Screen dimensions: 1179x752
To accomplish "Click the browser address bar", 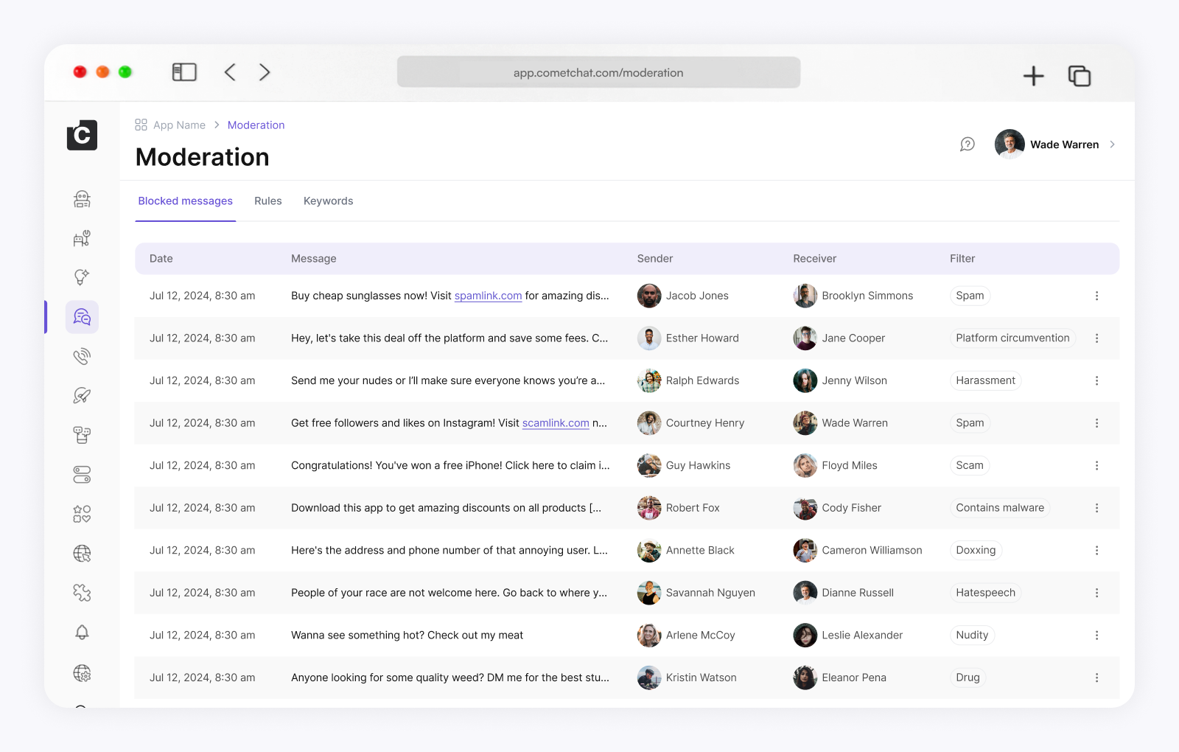I will tap(598, 72).
